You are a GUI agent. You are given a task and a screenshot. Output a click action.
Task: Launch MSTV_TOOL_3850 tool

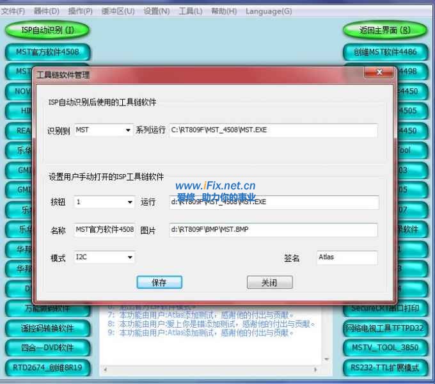(x=384, y=348)
